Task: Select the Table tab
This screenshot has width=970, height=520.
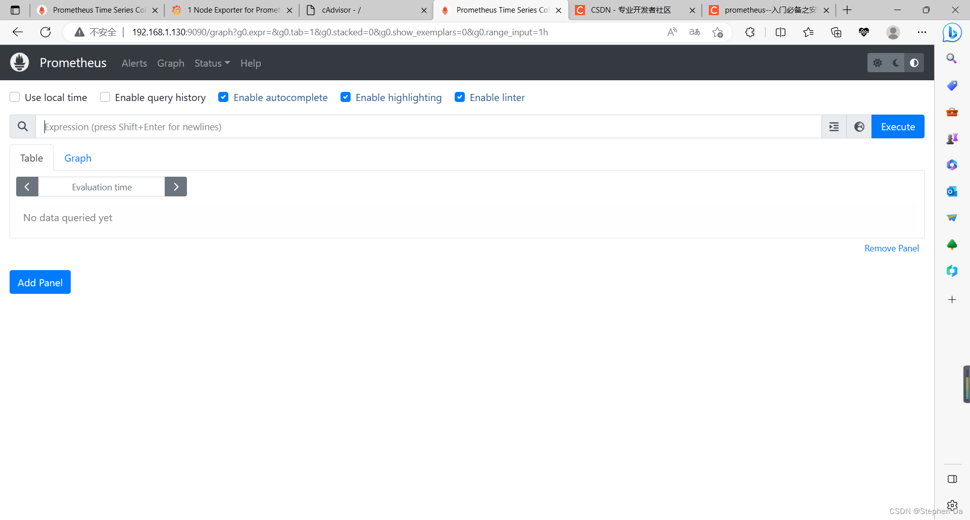Action: point(31,158)
